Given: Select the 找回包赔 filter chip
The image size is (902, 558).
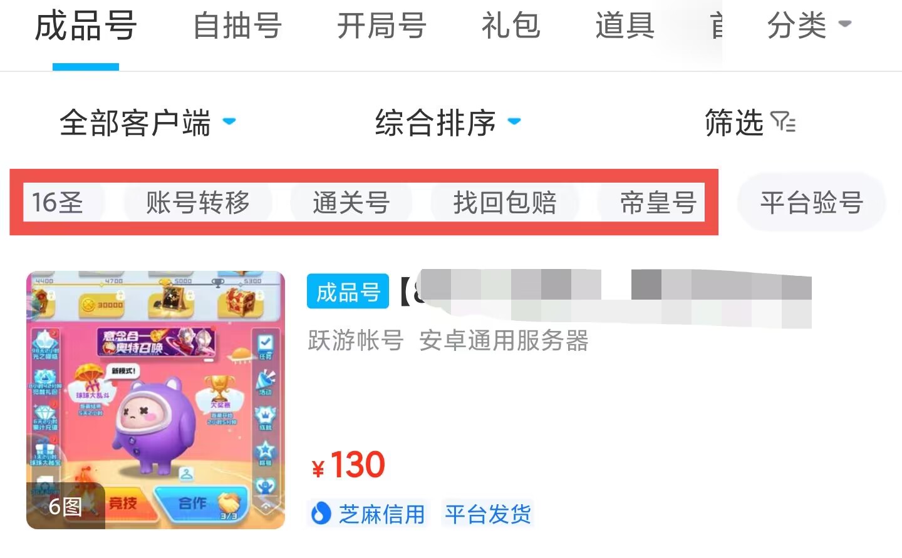Looking at the screenshot, I should 505,203.
